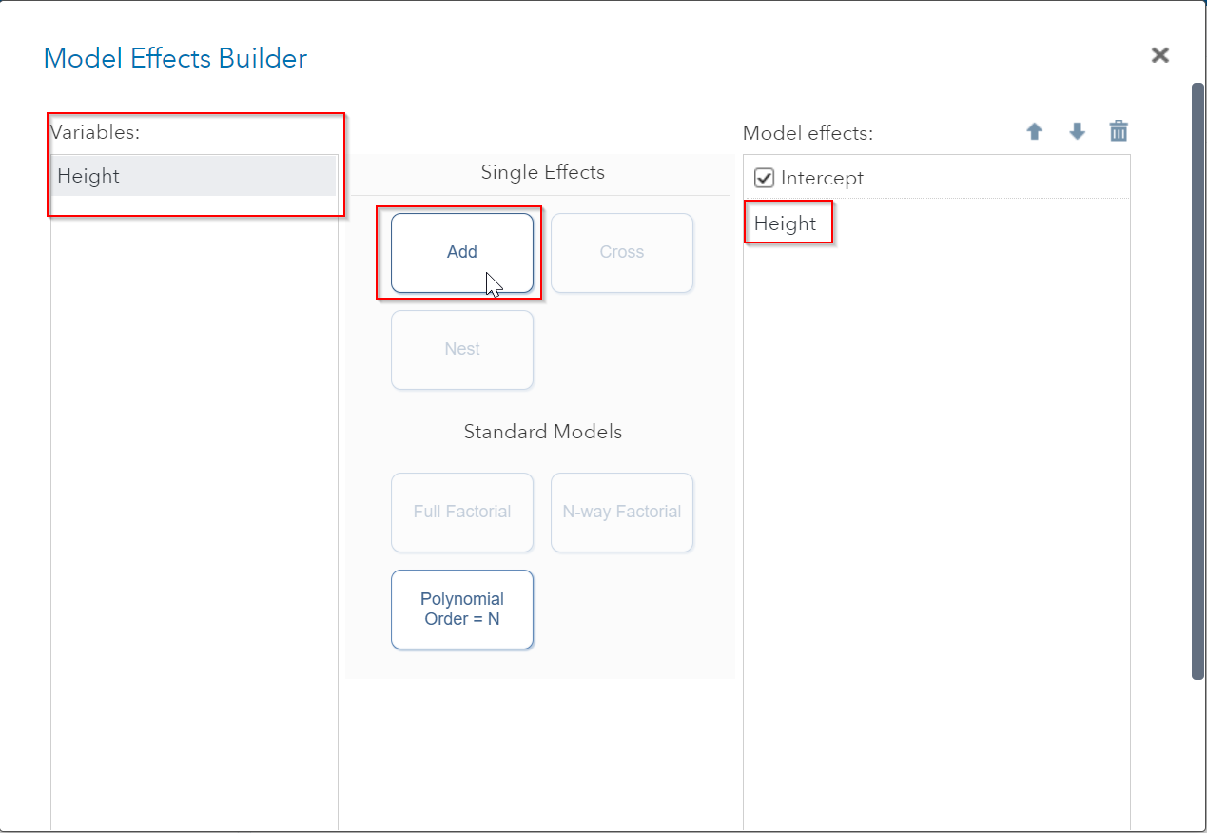Click the Model effects: label
Screen dimensions: 1207x833
[806, 133]
